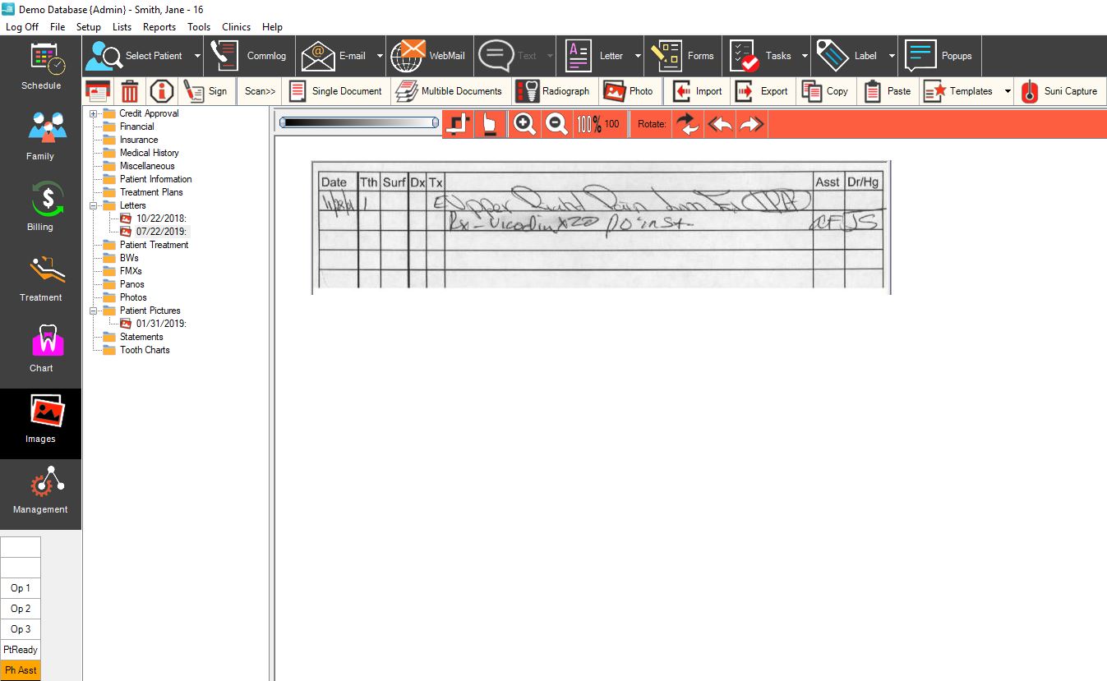This screenshot has height=681, width=1107.
Task: Open the Management module
Action: 40,491
